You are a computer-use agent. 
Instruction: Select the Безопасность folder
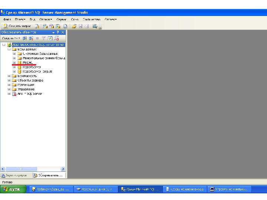coord(27,76)
